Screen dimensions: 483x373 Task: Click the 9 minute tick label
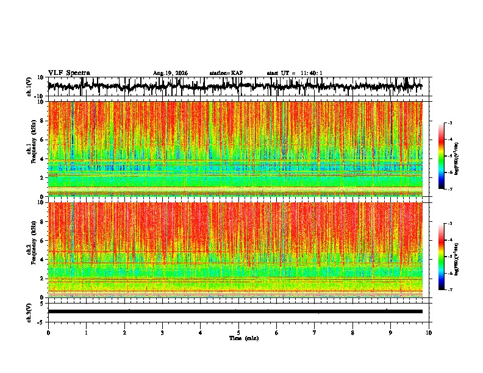tap(390, 333)
